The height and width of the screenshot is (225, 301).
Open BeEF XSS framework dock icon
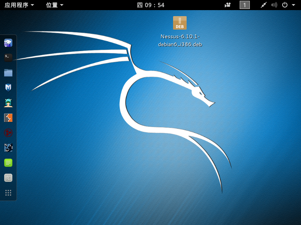[x=8, y=148]
